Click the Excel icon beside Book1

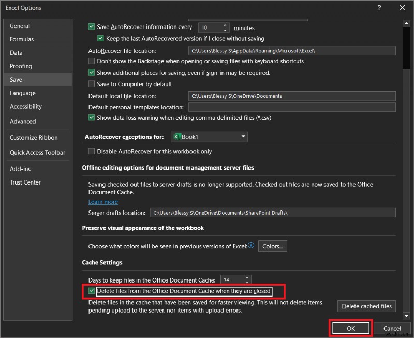pyautogui.click(x=176, y=137)
